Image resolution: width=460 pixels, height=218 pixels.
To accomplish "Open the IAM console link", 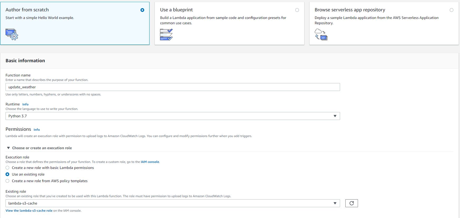I will 150,162.
